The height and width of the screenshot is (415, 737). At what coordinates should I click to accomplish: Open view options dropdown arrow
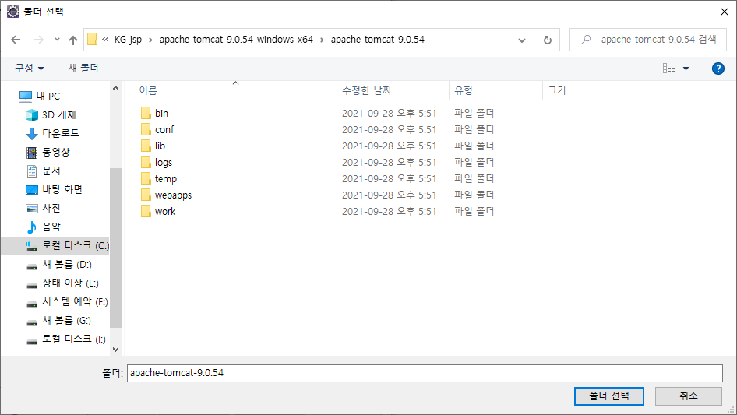(x=686, y=69)
